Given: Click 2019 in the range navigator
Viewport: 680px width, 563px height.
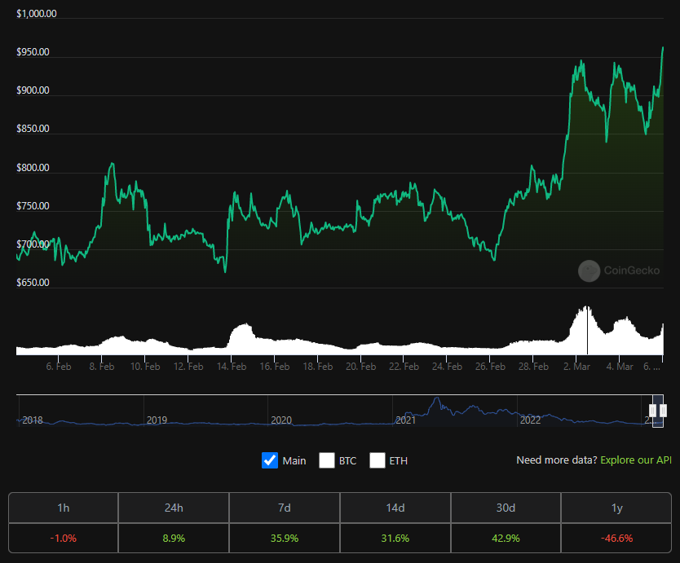Looking at the screenshot, I should (x=157, y=420).
